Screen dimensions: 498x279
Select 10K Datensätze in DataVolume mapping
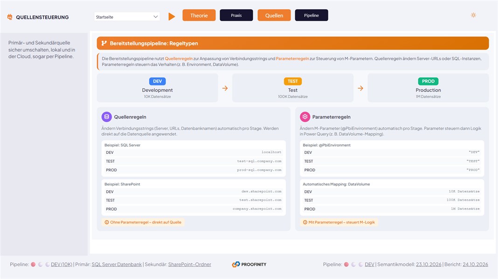click(x=464, y=191)
